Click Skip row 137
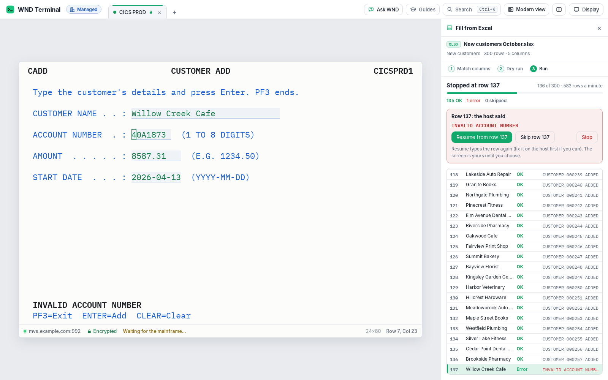 click(x=535, y=137)
